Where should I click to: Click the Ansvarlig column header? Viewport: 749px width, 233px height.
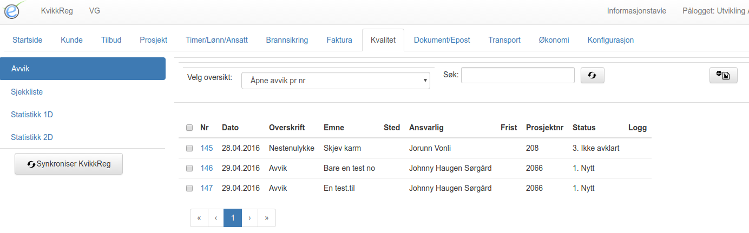[x=426, y=128]
